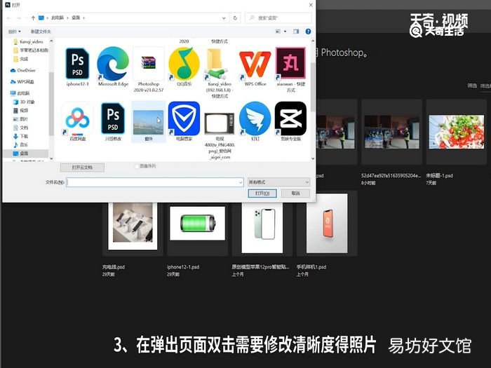Click the 新建文件夹 button
Image resolution: width=491 pixels, height=368 pixels.
pos(41,32)
